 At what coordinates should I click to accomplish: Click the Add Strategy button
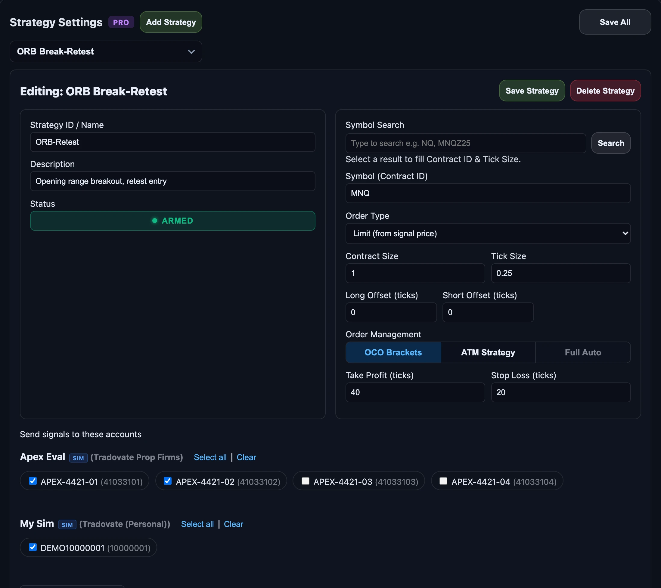coord(171,22)
